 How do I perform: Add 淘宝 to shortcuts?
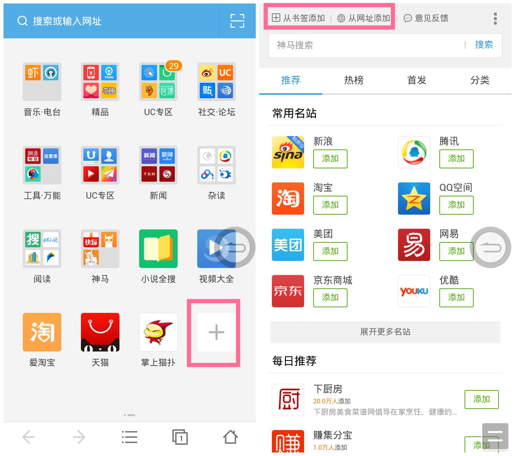point(330,205)
